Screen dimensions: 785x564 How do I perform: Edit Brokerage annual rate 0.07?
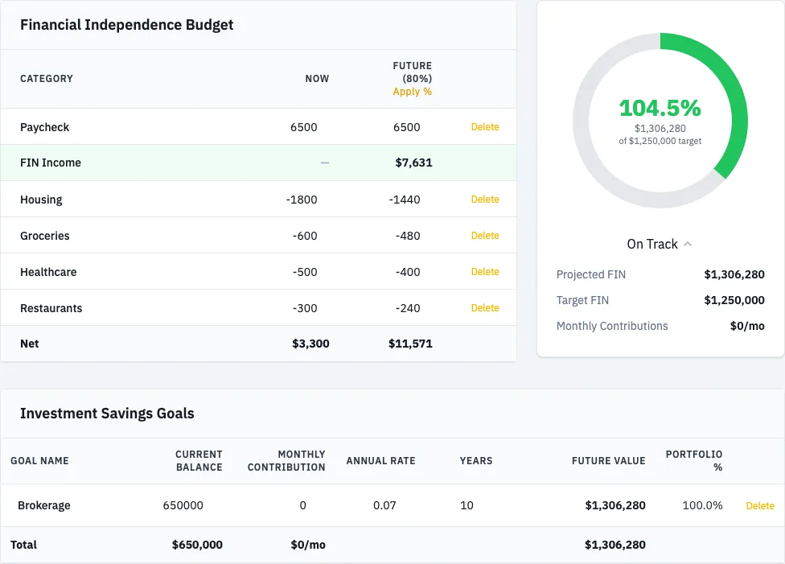(384, 505)
